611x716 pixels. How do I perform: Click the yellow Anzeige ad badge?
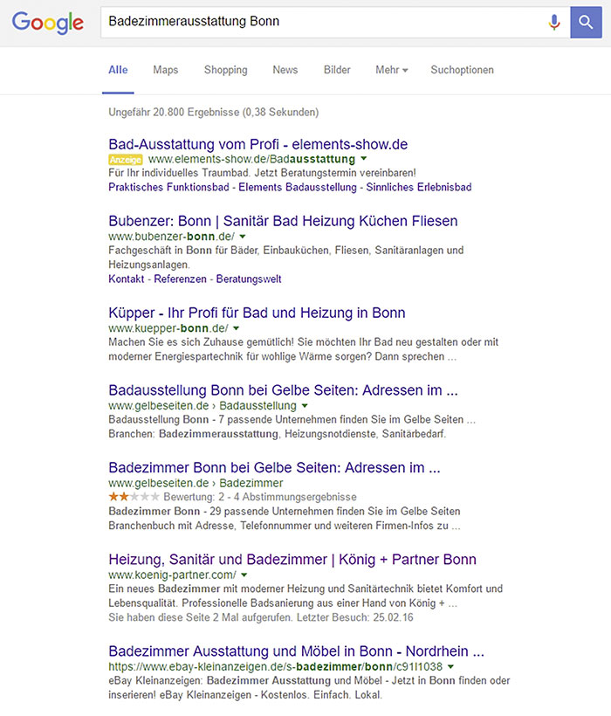coord(126,160)
